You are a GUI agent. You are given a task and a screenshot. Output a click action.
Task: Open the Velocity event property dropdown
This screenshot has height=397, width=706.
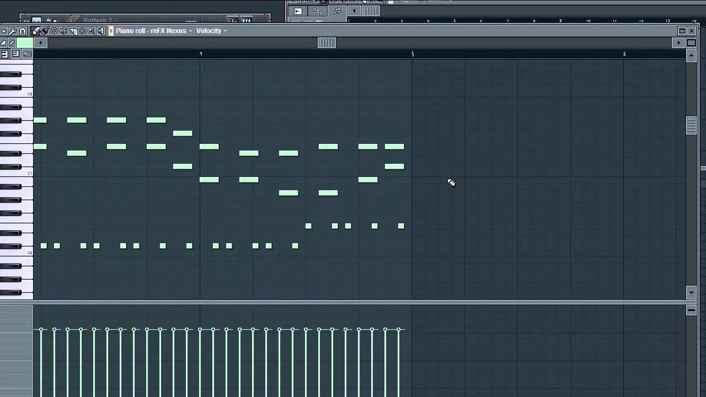[x=212, y=31]
